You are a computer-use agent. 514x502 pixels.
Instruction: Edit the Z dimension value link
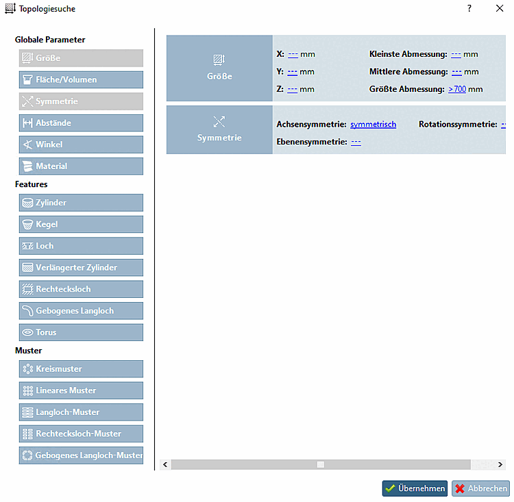(292, 90)
